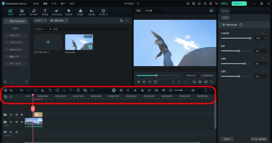Click the 不透明度 opacity slider handle
272x143 pixels.
(250, 38)
